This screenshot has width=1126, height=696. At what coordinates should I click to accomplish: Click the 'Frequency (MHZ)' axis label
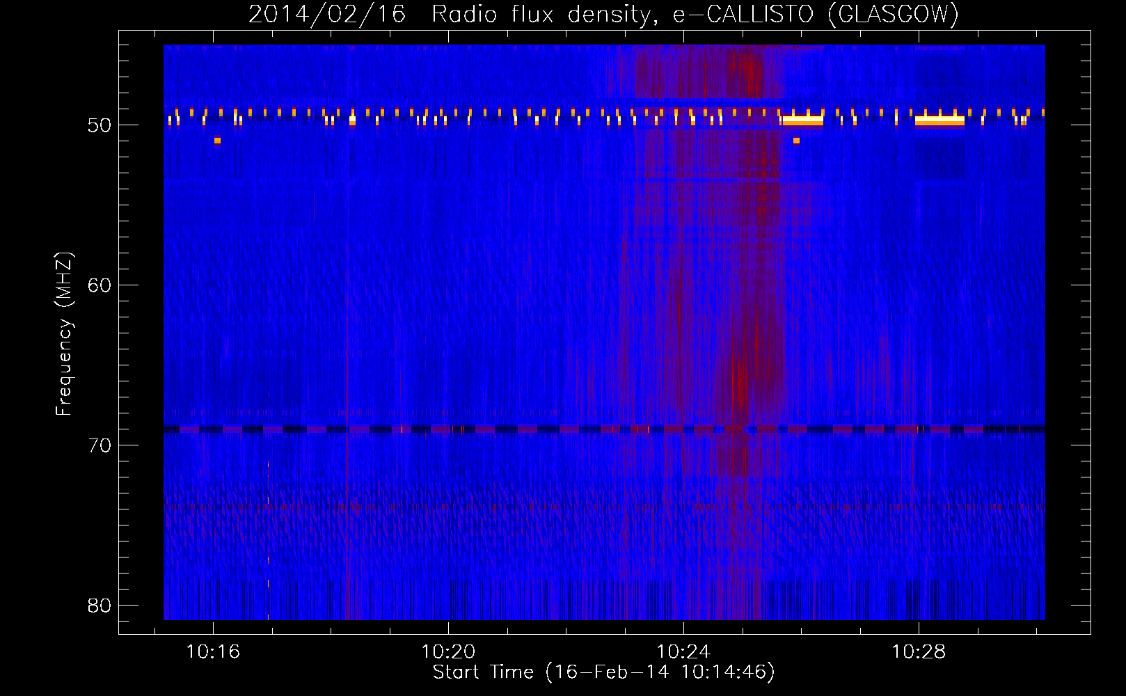pos(64,334)
